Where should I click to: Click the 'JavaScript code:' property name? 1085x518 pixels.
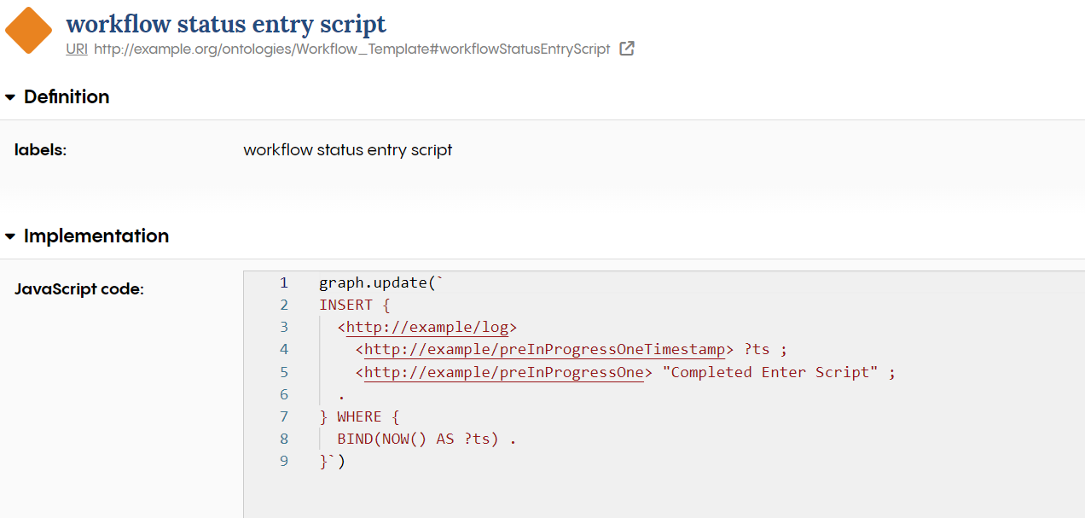tap(79, 289)
